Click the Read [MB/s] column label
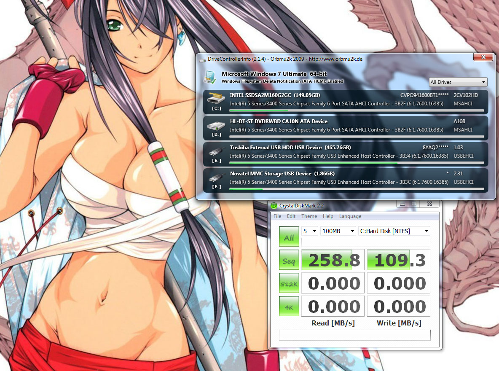Image resolution: width=499 pixels, height=371 pixels. click(x=333, y=323)
